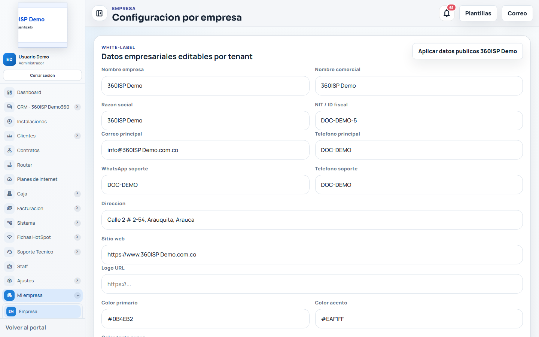Viewport: 539px width, 337px height.
Task: Click the EM badge beside Empresa
Action: (x=11, y=312)
